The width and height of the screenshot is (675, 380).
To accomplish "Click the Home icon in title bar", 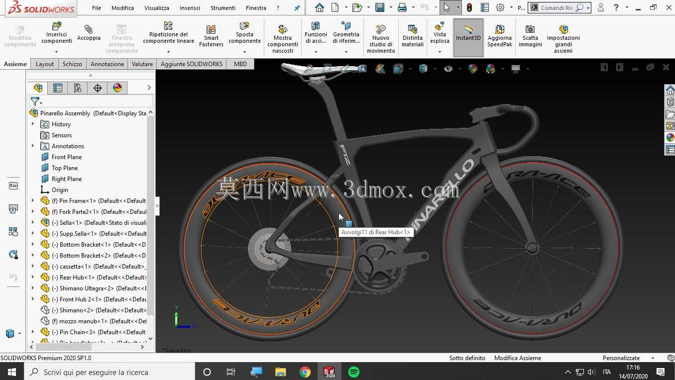I will coord(320,7).
